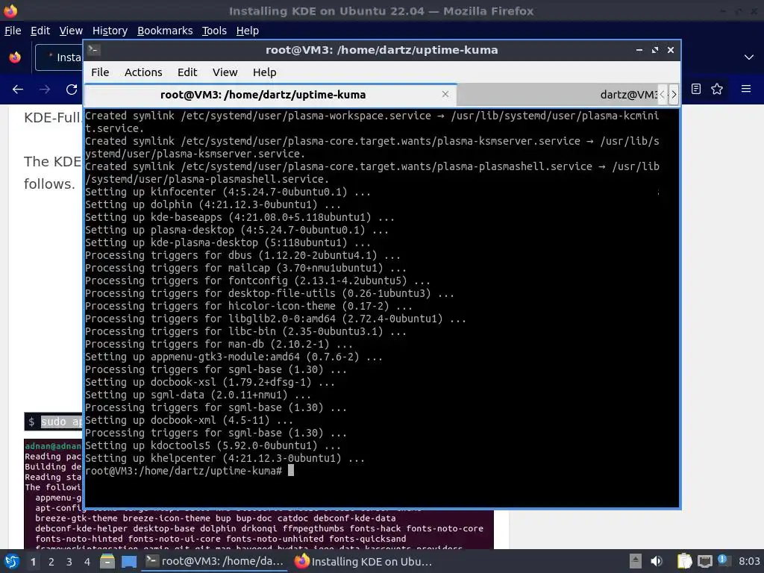Image resolution: width=764 pixels, height=573 pixels.
Task: Go forward in Firefox
Action: [44, 90]
